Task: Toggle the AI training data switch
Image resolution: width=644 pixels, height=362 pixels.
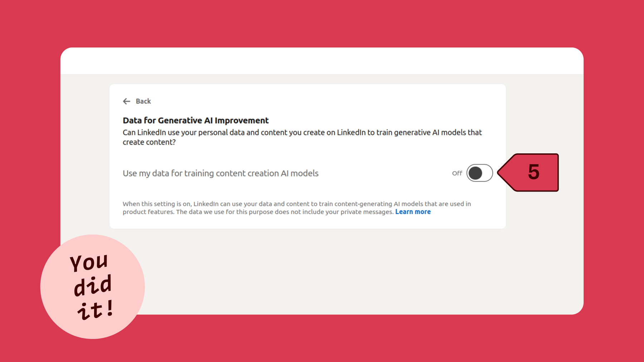Action: 479,173
